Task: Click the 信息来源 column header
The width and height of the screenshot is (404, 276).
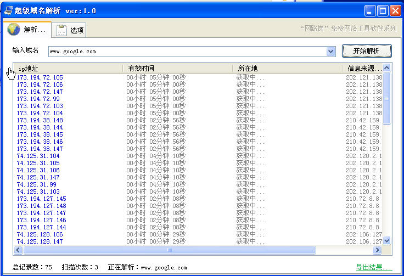Action: tap(362, 68)
